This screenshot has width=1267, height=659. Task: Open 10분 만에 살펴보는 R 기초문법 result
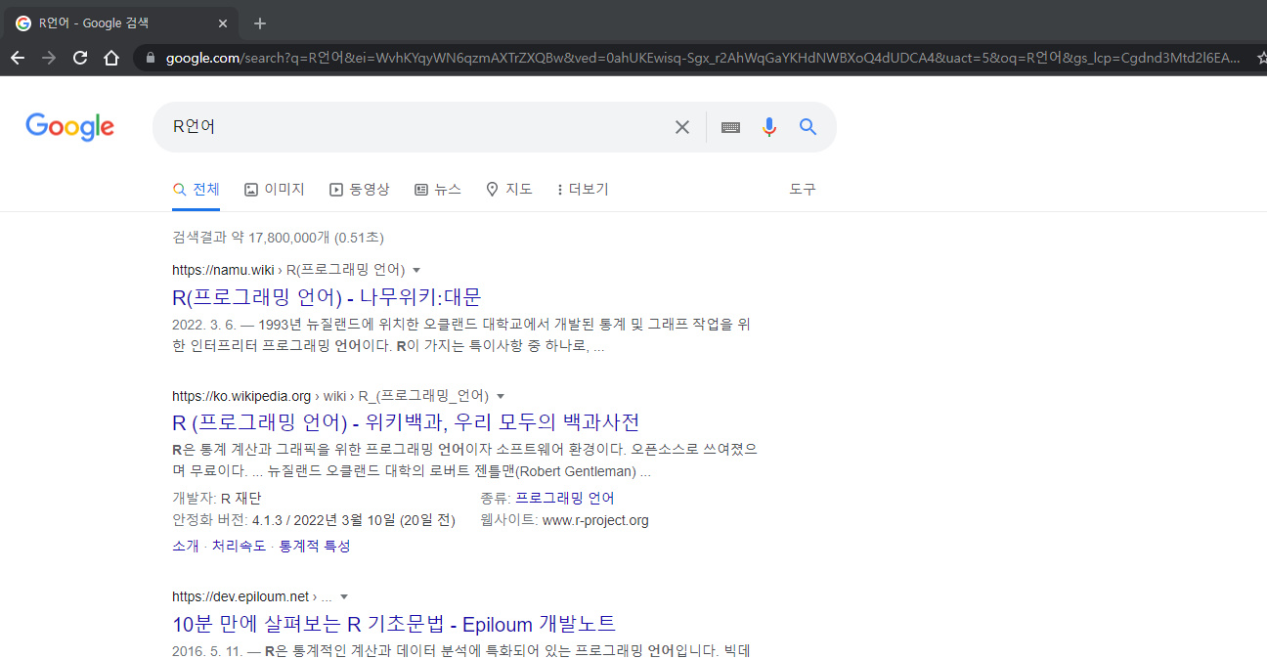pos(394,624)
